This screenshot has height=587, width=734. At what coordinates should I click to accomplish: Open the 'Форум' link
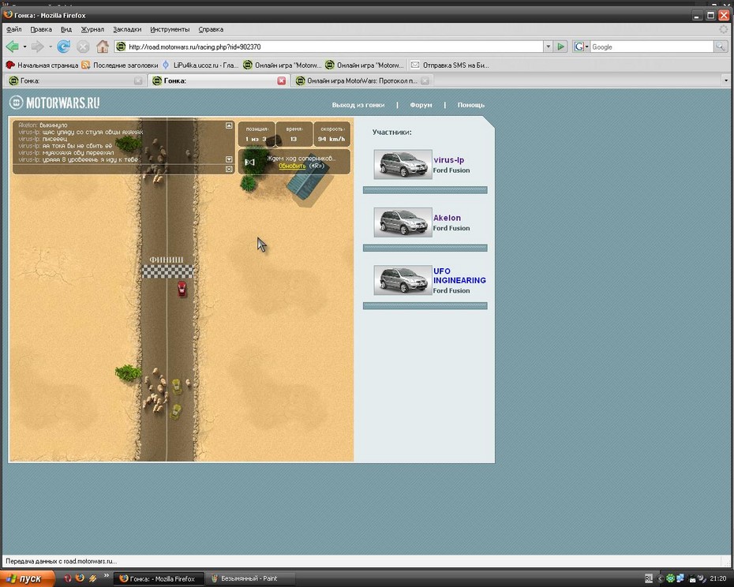(x=421, y=105)
